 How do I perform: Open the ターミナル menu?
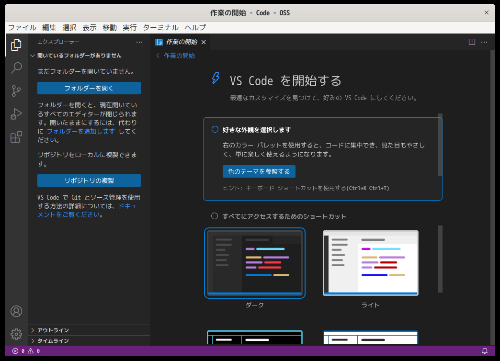click(x=160, y=27)
